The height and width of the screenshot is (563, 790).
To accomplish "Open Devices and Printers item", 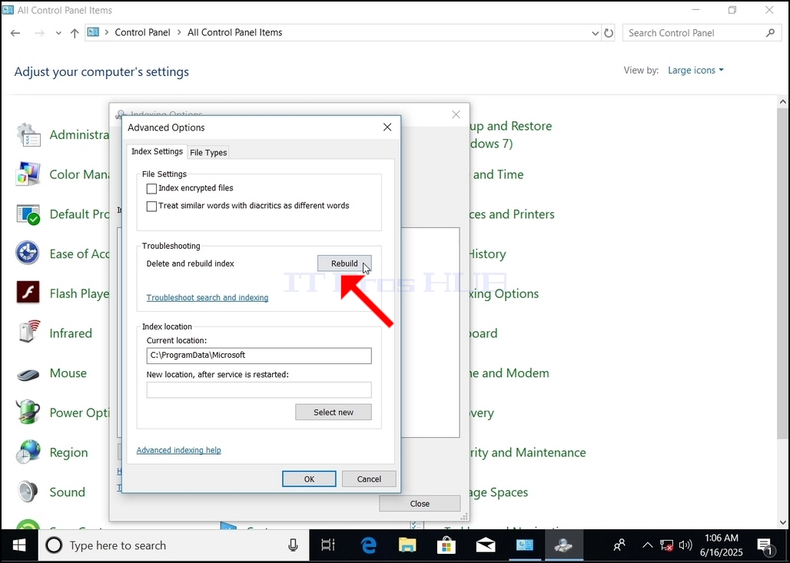I will click(512, 214).
